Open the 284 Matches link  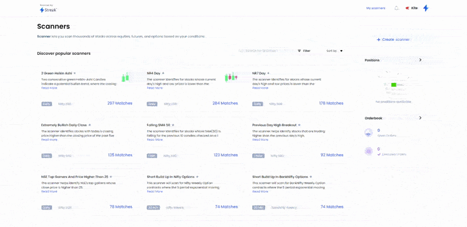click(225, 103)
